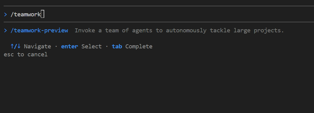The height and width of the screenshot is (113, 314).
Task: Click the blue 'tab' key hint
Action: pos(117,46)
